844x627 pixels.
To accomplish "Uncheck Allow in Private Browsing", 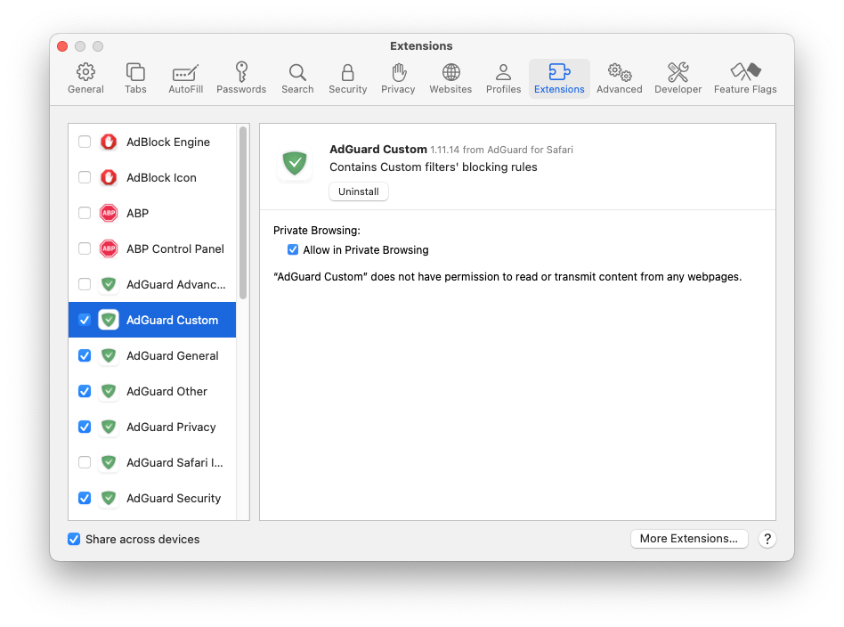I will tap(293, 249).
